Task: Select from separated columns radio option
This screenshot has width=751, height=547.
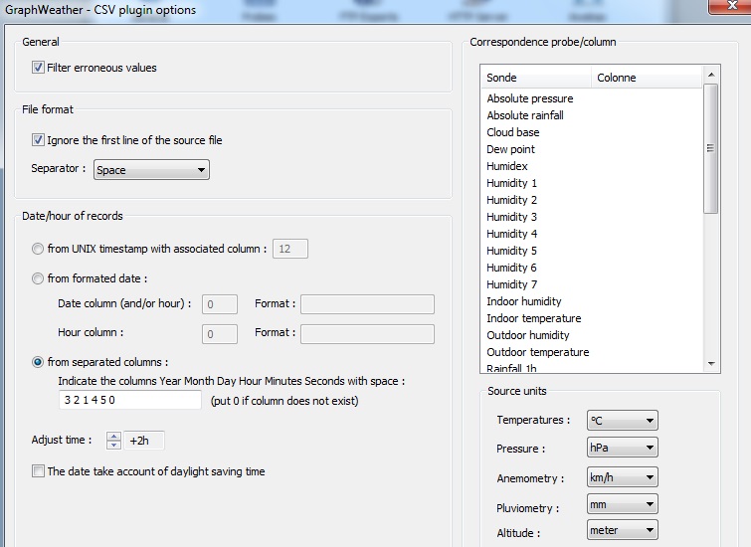Action: pyautogui.click(x=39, y=362)
